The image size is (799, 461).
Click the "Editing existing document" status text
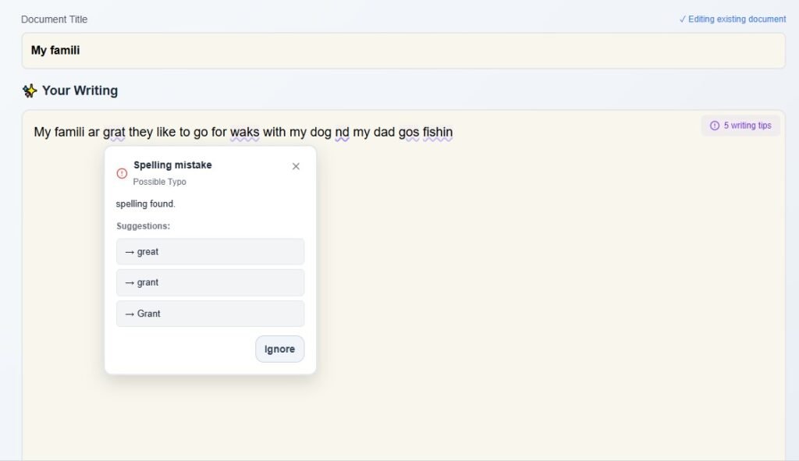[x=737, y=20]
